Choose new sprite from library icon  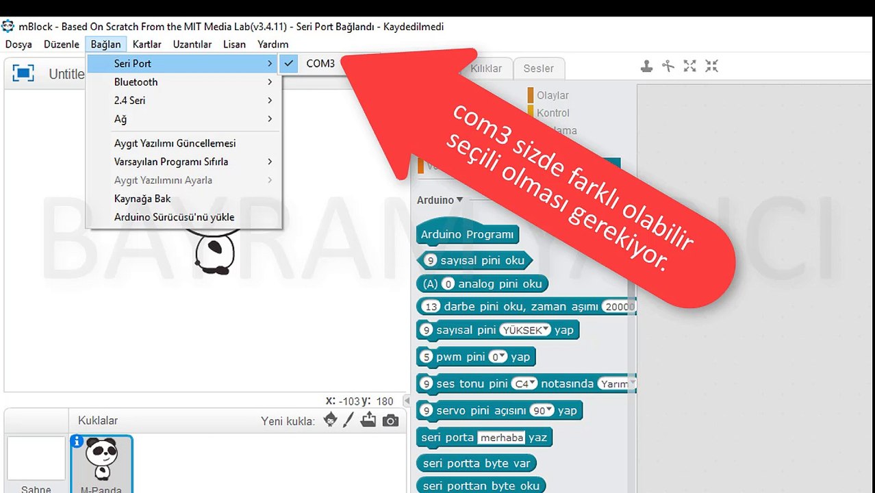(330, 420)
